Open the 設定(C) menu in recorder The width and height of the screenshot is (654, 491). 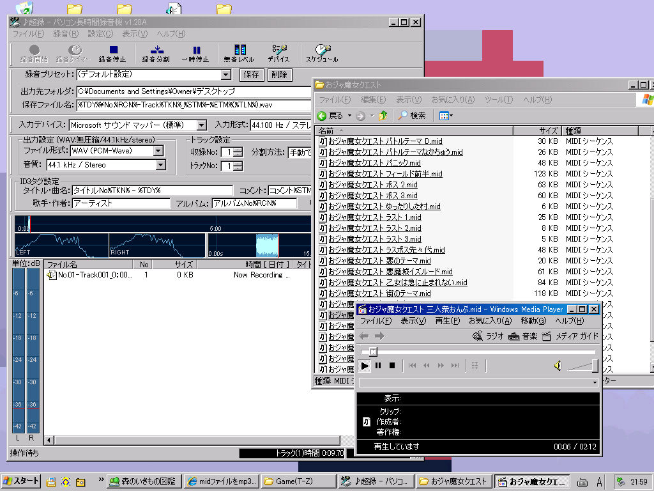coord(100,34)
